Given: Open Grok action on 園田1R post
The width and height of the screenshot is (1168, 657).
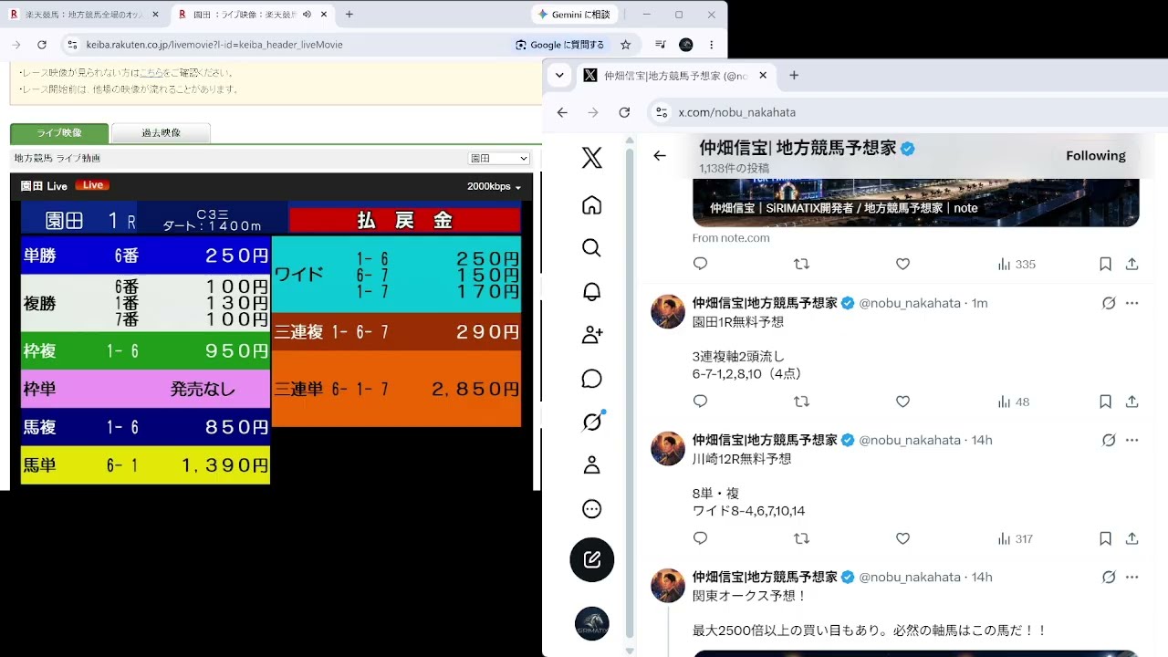Looking at the screenshot, I should coord(1108,303).
